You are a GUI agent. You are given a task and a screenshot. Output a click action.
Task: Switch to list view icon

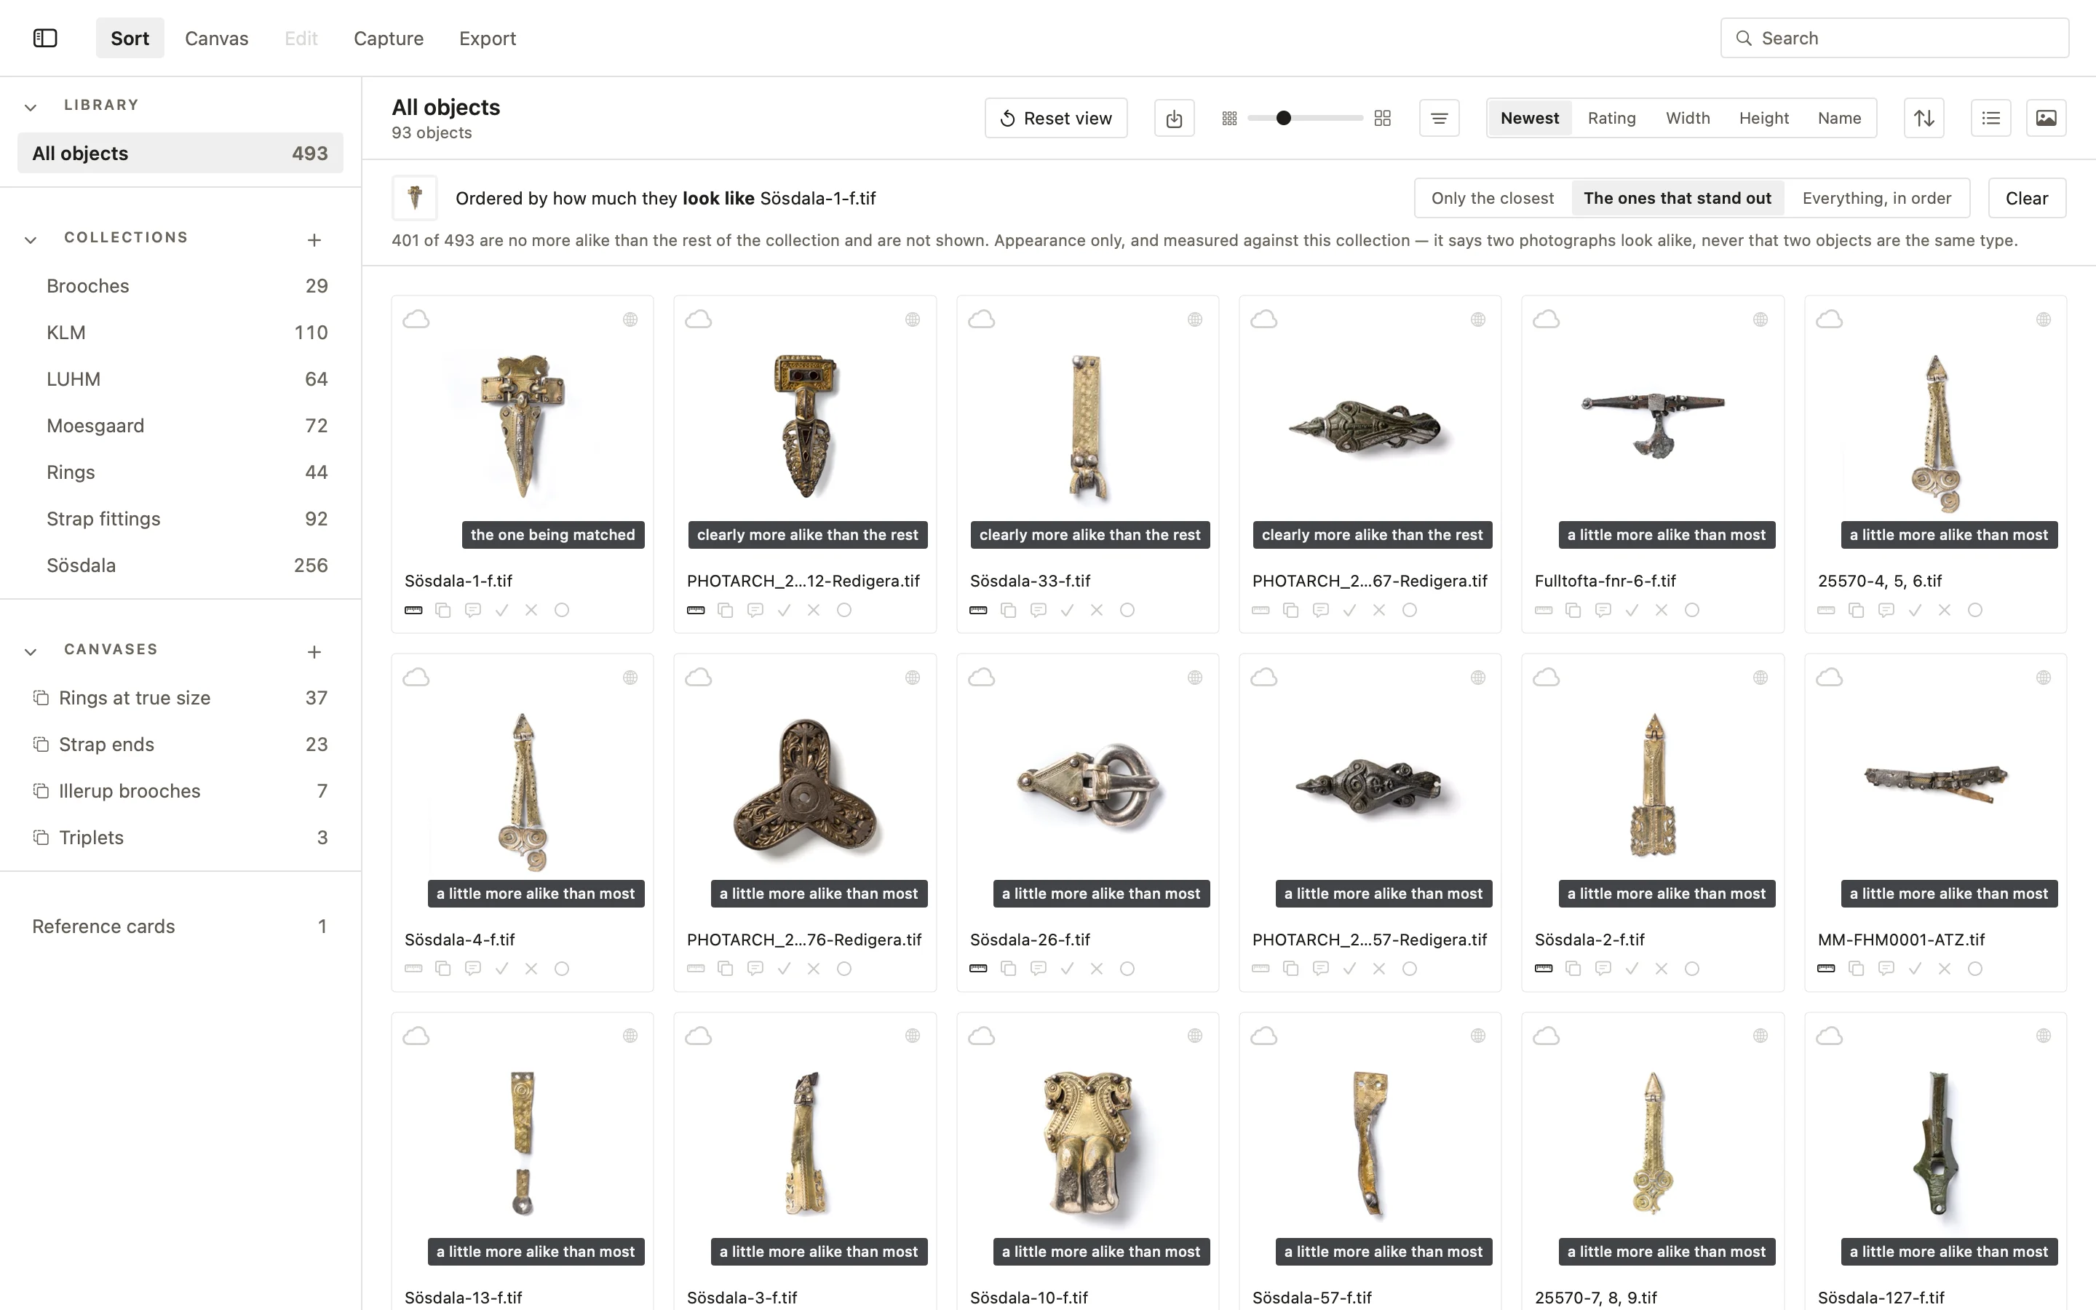point(1990,118)
